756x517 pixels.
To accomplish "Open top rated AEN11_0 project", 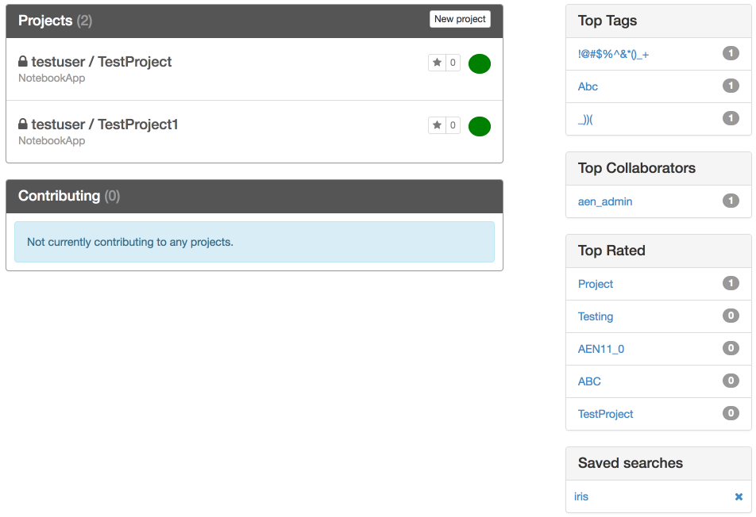I will click(x=600, y=349).
